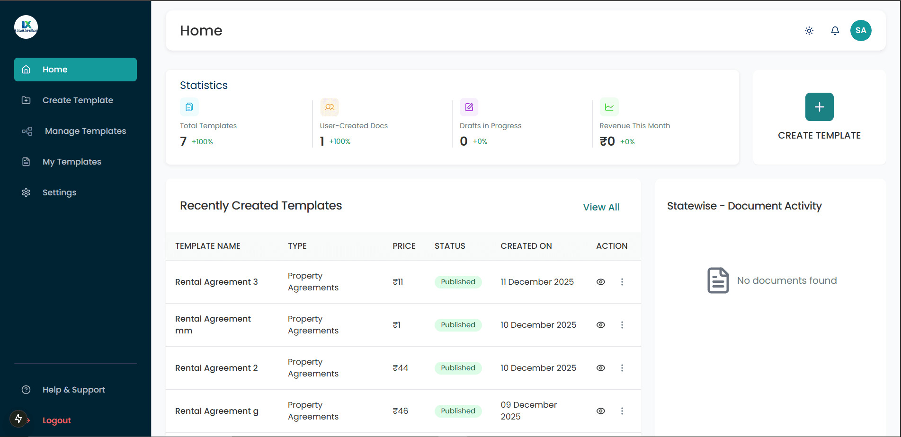Click the Drafts in Progress edit icon
This screenshot has width=901, height=437.
coord(469,107)
